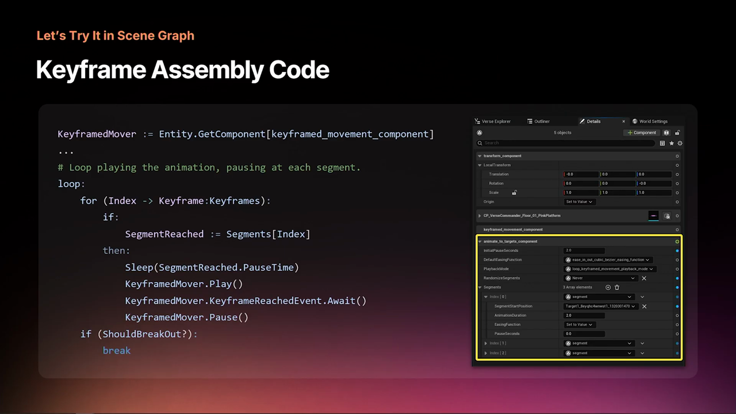This screenshot has height=414, width=736.
Task: Expand the CP_VerseCommander_Floor_01_PinkPlatform section
Action: pyautogui.click(x=480, y=216)
